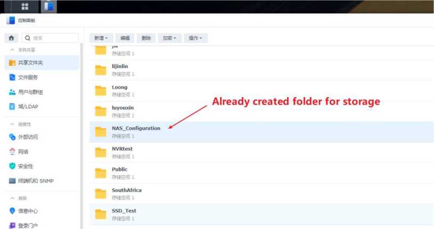The width and height of the screenshot is (434, 229).
Task: Expand the 加密 encryption dropdown
Action: (x=170, y=38)
